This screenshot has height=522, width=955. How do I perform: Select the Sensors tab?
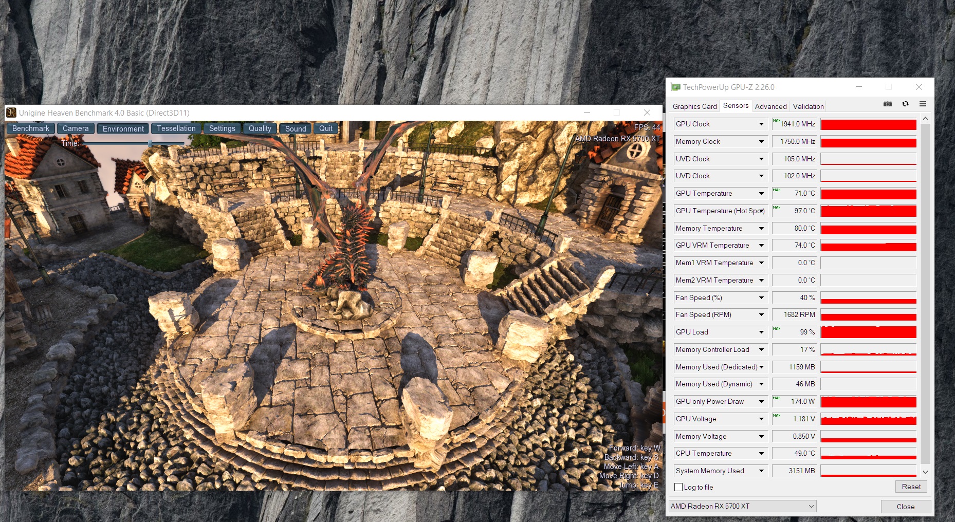tap(736, 106)
